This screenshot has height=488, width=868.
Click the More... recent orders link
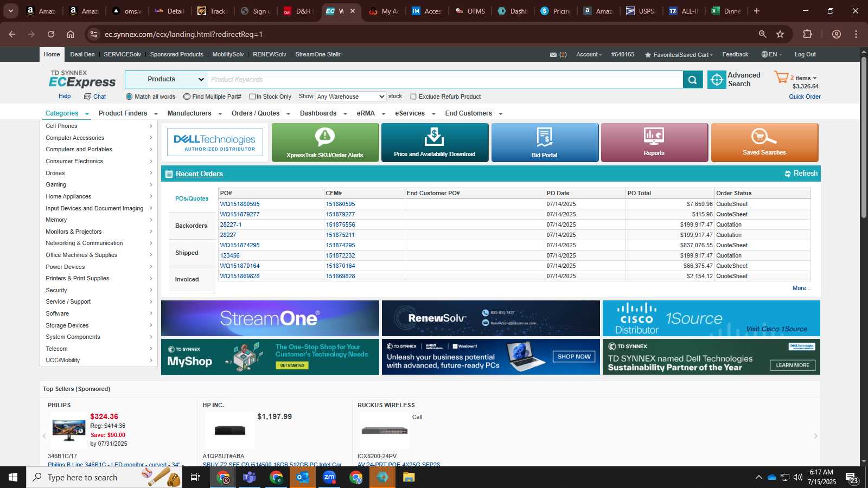coord(801,288)
